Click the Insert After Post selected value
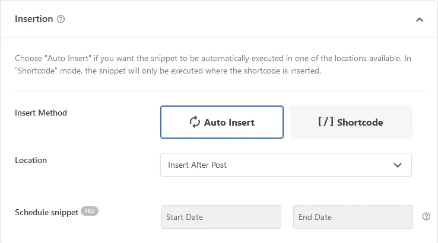The width and height of the screenshot is (438, 243). (197, 165)
